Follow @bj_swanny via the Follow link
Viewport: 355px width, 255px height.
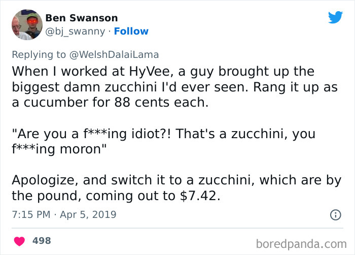131,31
